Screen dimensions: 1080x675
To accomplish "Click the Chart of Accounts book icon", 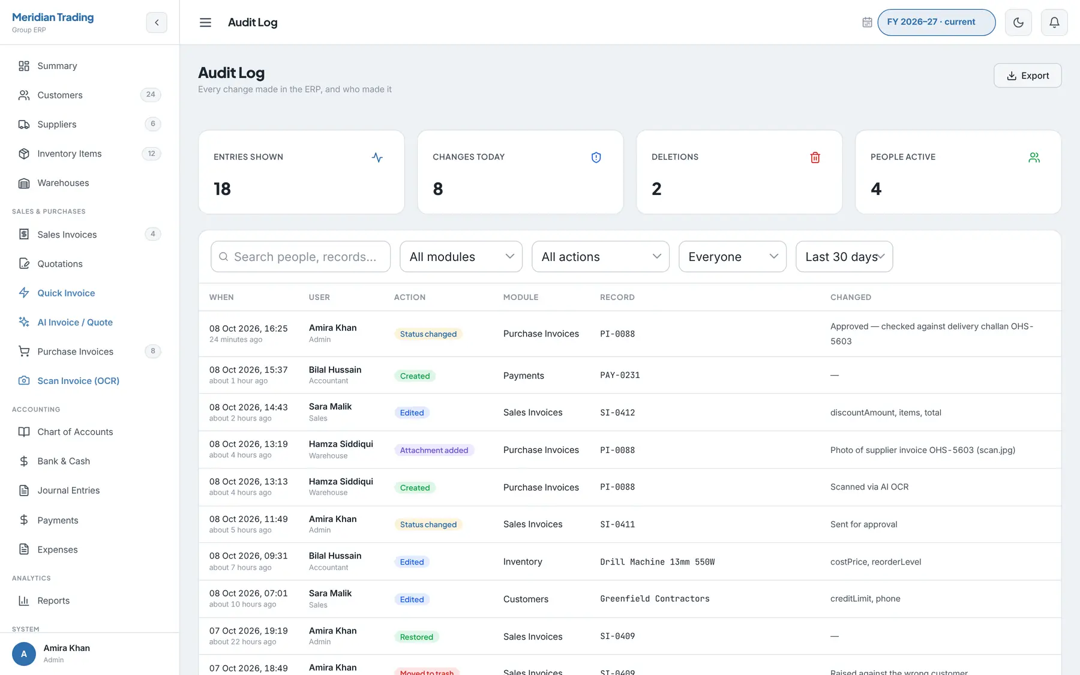I will 24,432.
